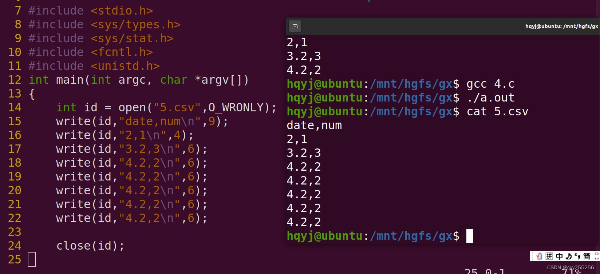Click line number 7 in the editor

pyautogui.click(x=18, y=11)
